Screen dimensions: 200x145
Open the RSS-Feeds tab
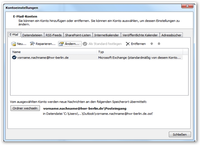[54, 35]
